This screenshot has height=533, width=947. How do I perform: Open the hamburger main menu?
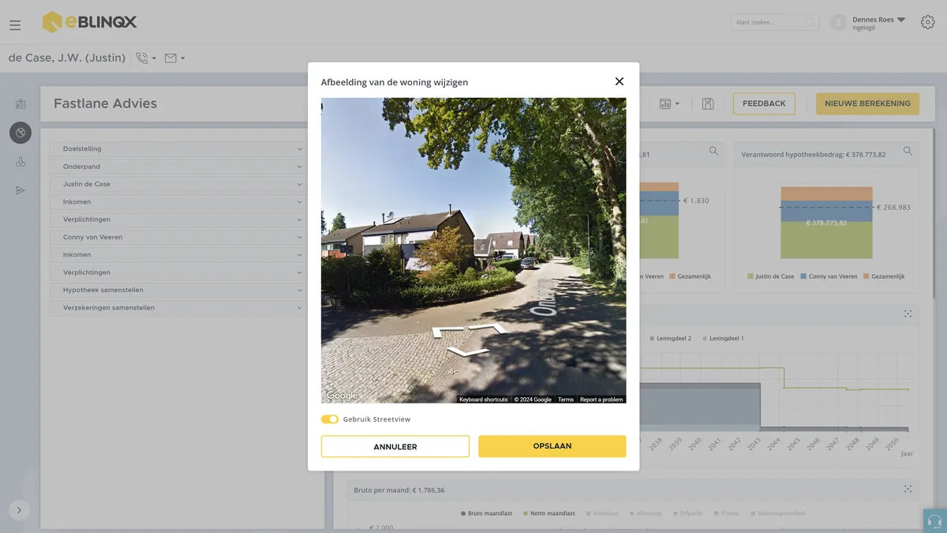tap(15, 25)
